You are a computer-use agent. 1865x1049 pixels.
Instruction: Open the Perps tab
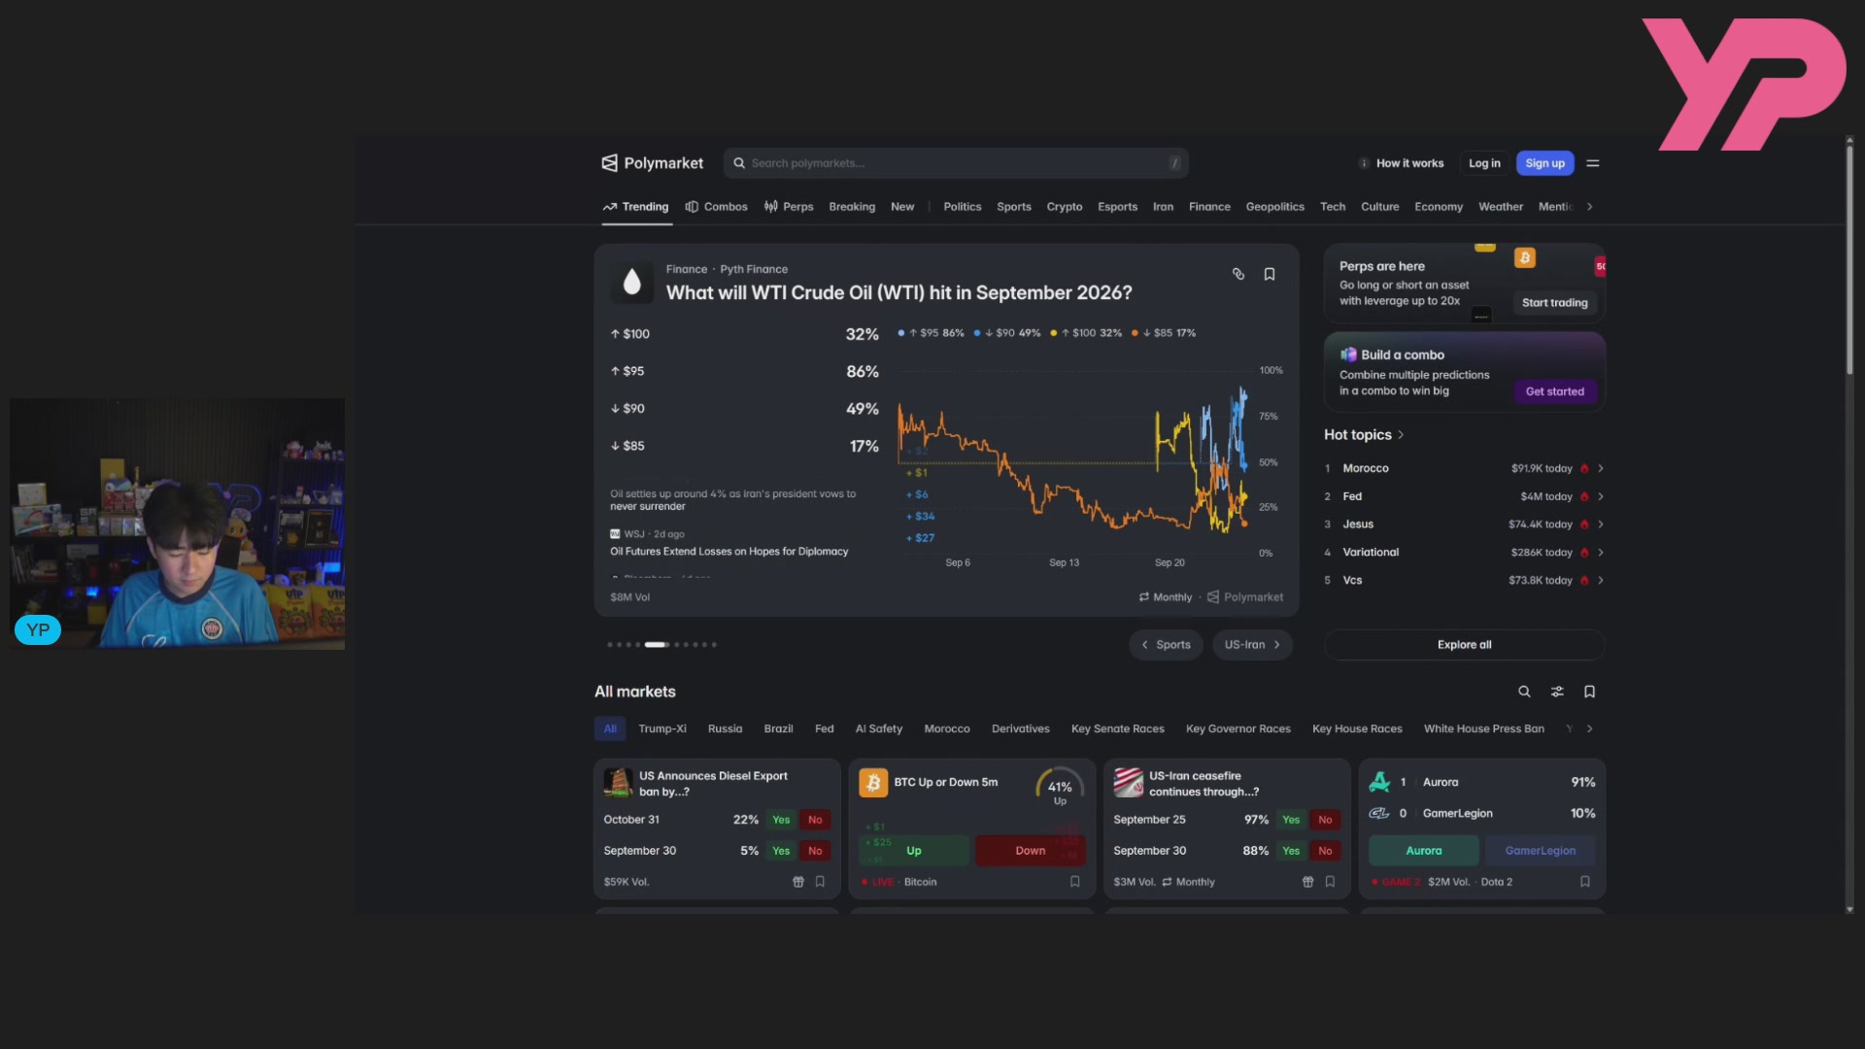789,207
